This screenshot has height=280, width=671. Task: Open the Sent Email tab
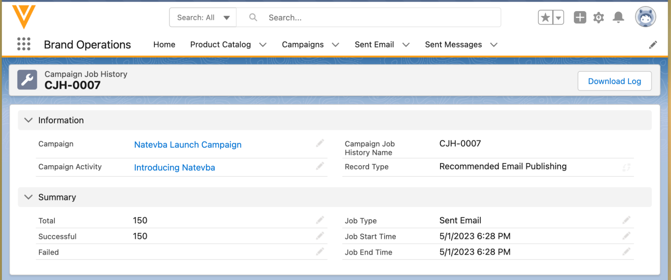pyautogui.click(x=374, y=45)
